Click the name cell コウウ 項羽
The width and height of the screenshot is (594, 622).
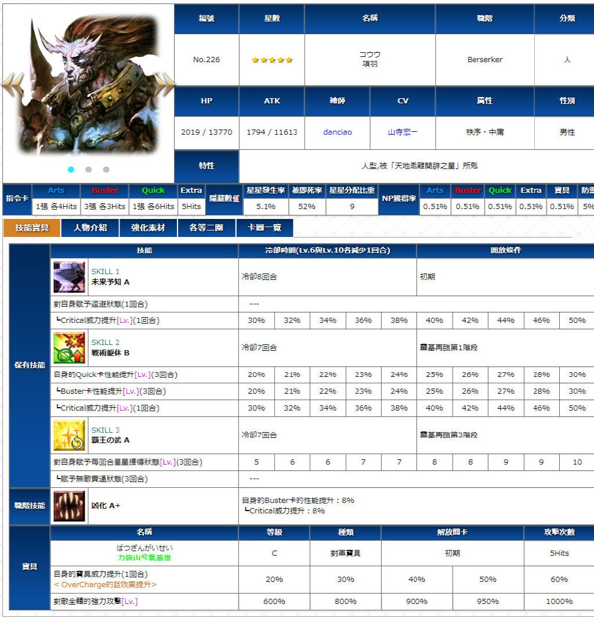370,59
